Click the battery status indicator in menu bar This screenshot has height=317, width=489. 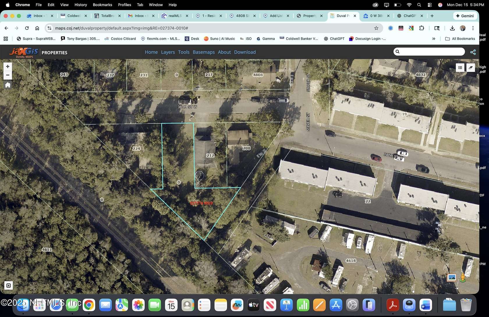(397, 5)
